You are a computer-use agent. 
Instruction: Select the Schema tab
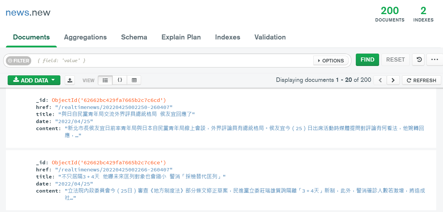pyautogui.click(x=134, y=37)
